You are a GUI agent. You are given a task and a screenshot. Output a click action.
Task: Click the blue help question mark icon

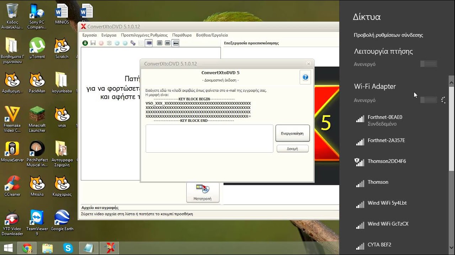coord(305,77)
